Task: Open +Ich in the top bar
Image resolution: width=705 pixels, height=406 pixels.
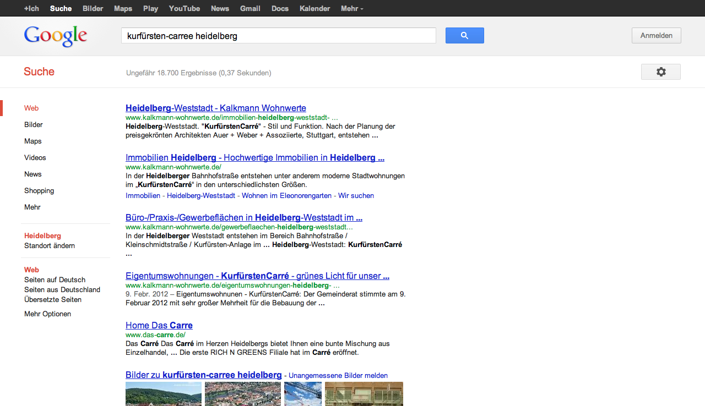Action: click(x=31, y=8)
